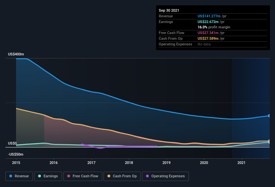This screenshot has width=275, height=187.
Task: Click the blue Revenue line near 2016
Action: pos(54,76)
